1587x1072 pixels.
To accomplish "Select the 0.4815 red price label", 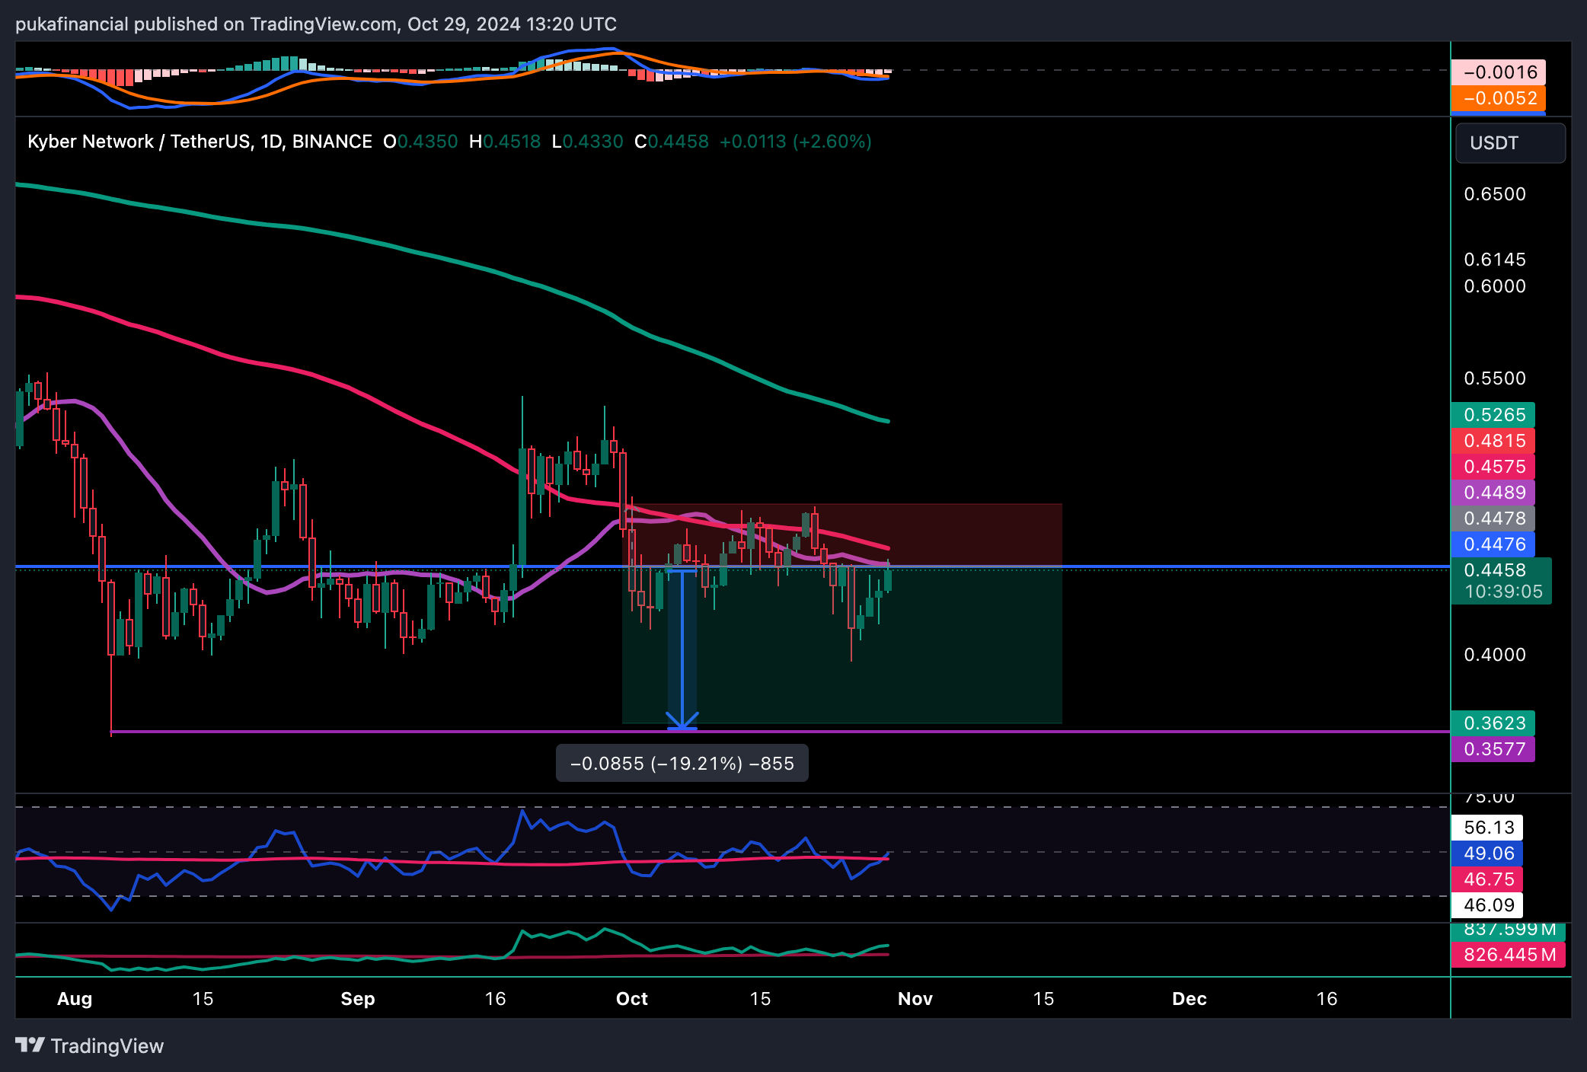I will pyautogui.click(x=1493, y=441).
